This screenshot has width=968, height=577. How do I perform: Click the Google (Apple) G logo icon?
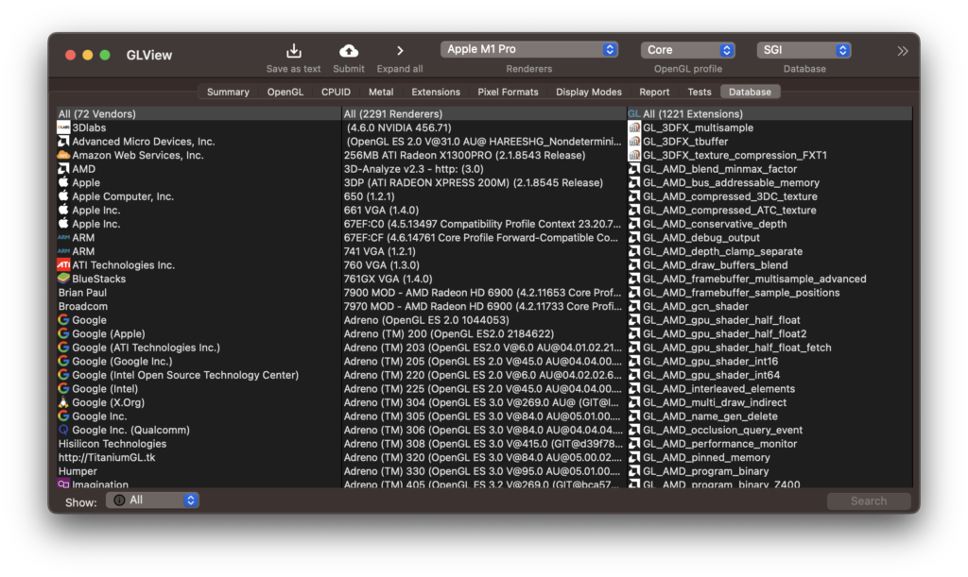63,333
